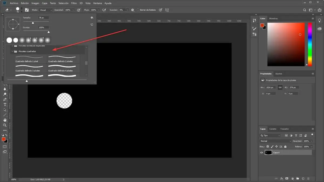Open the History panel icon in dock
This screenshot has height=182, width=324.
pos(254,21)
